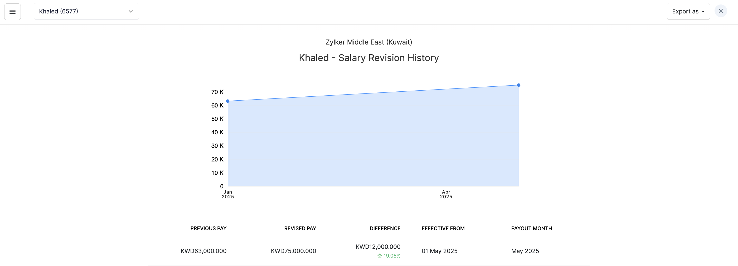The height and width of the screenshot is (266, 738).
Task: Click the Jan 2025 chart data point
Action: click(x=228, y=101)
